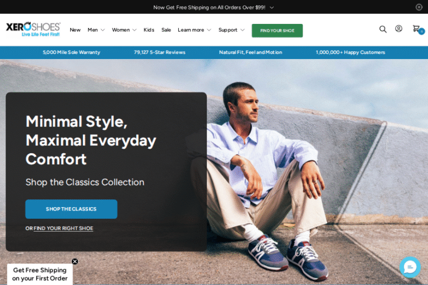Click the user account icon
Screen dimensions: 428x285
point(398,29)
